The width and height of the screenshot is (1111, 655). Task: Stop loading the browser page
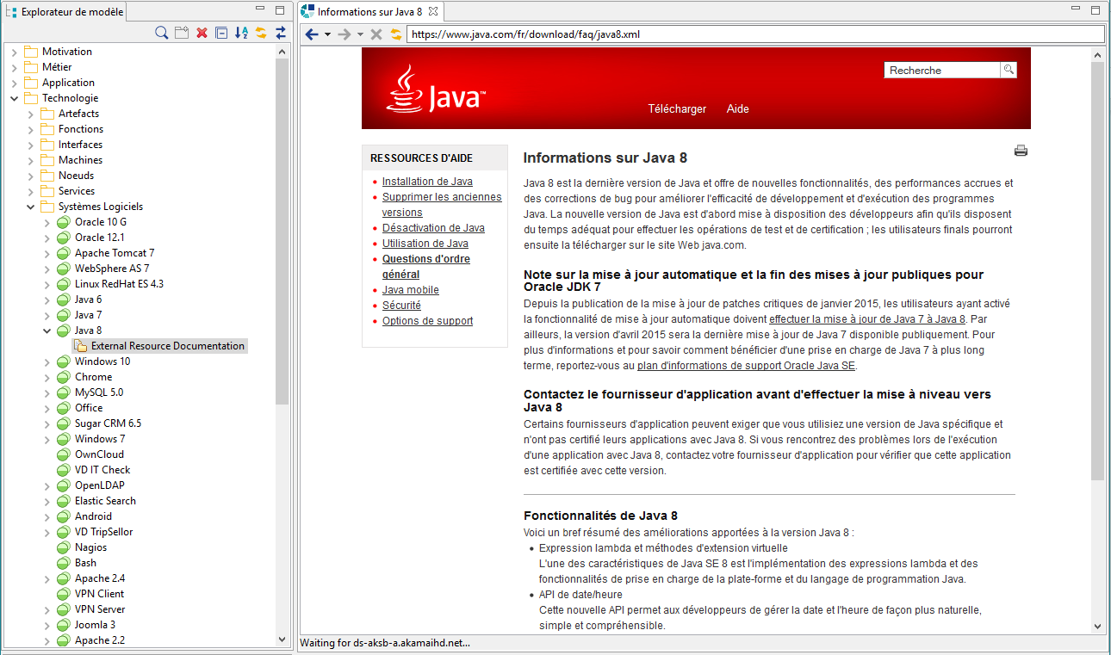(x=376, y=34)
